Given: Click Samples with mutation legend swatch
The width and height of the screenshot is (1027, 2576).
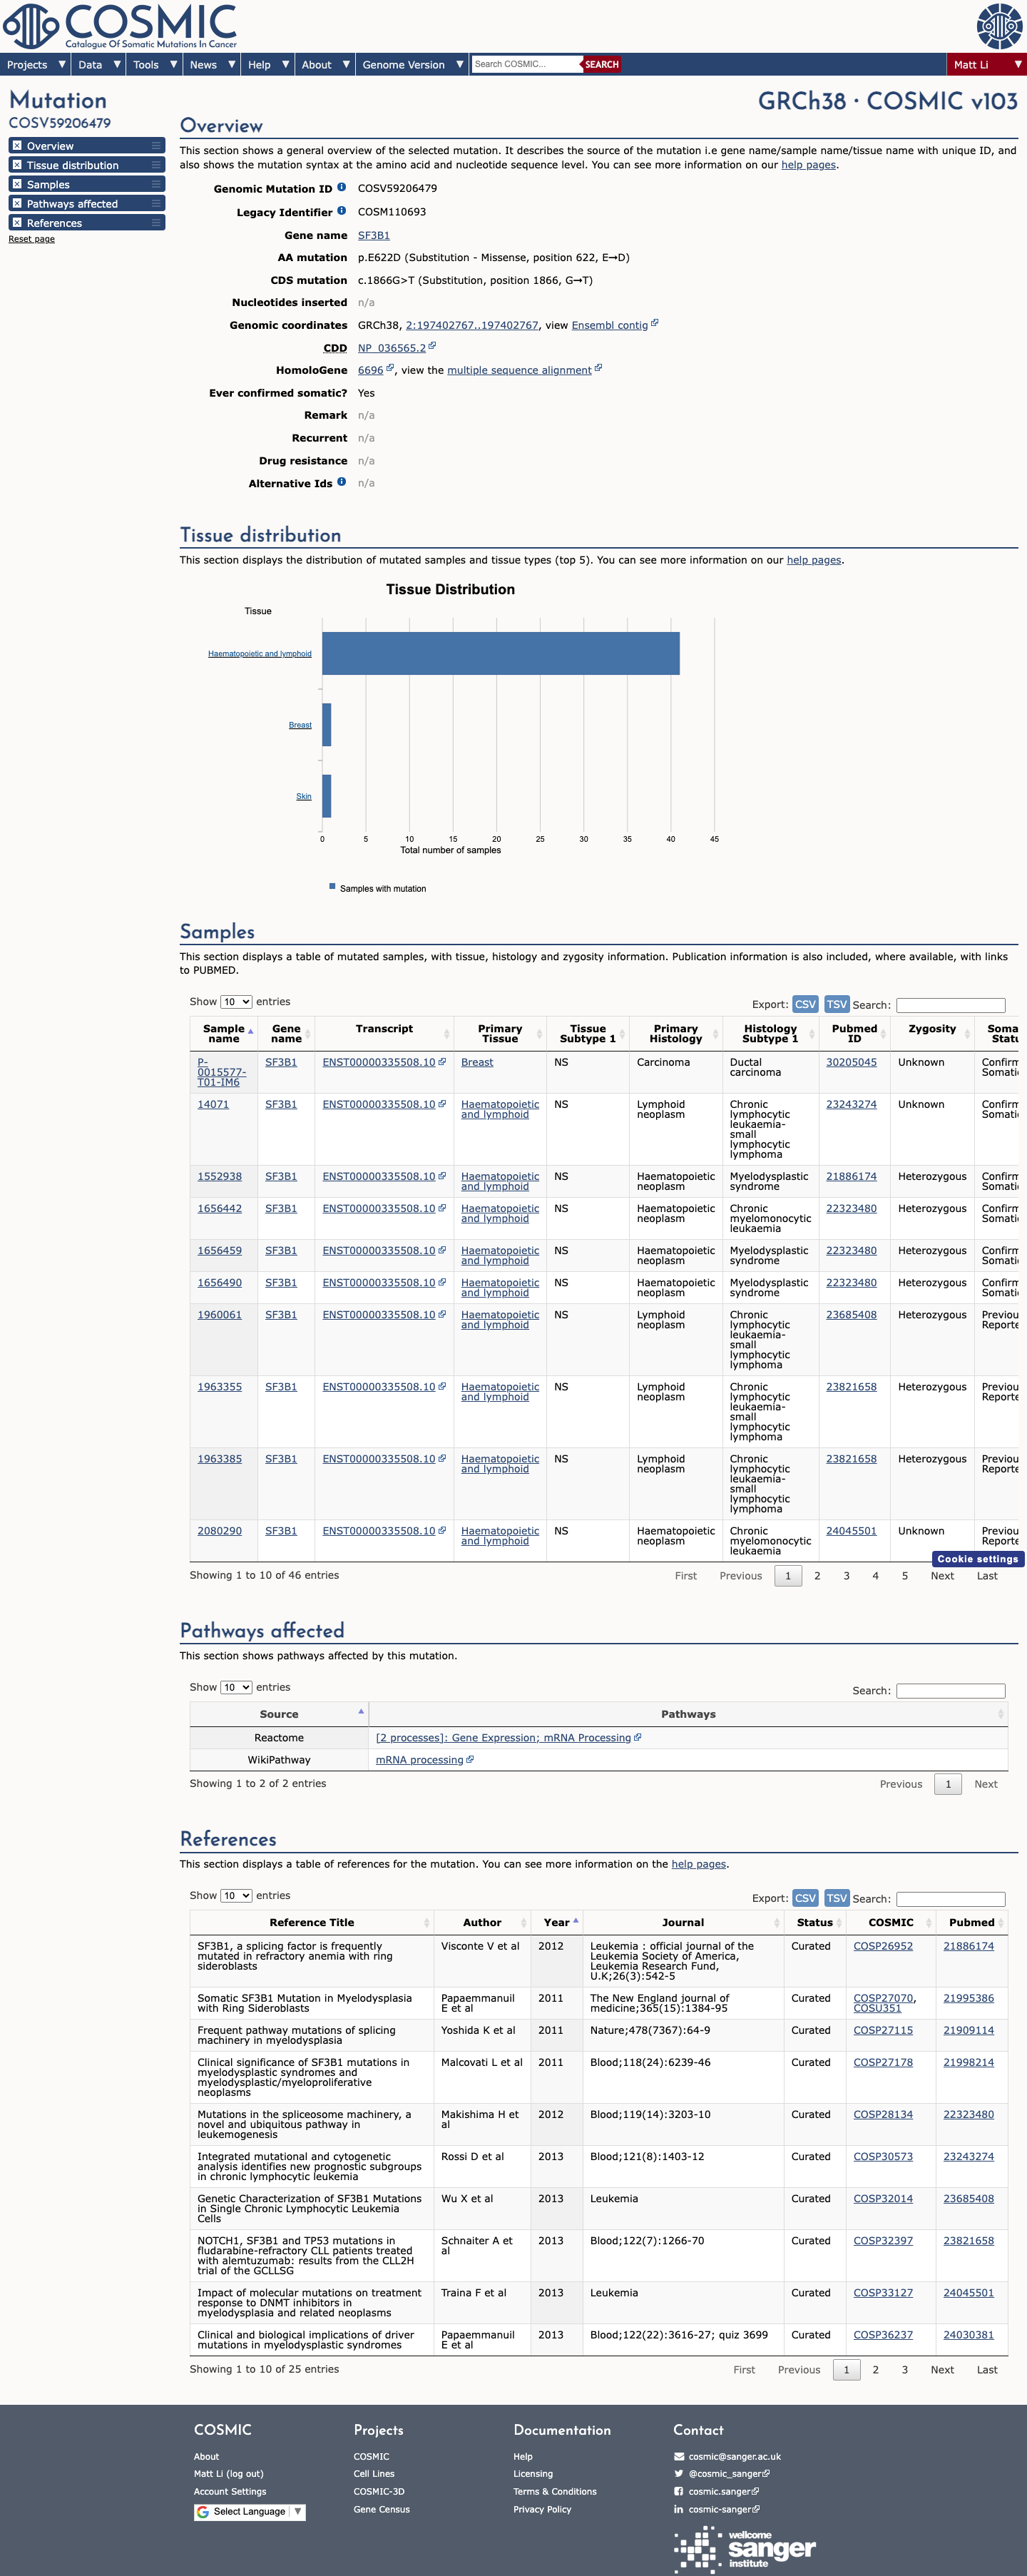Looking at the screenshot, I should (332, 886).
